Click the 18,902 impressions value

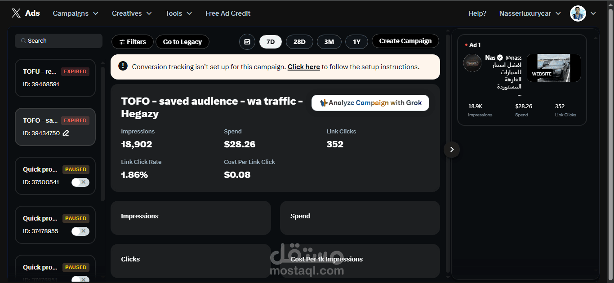(x=137, y=144)
